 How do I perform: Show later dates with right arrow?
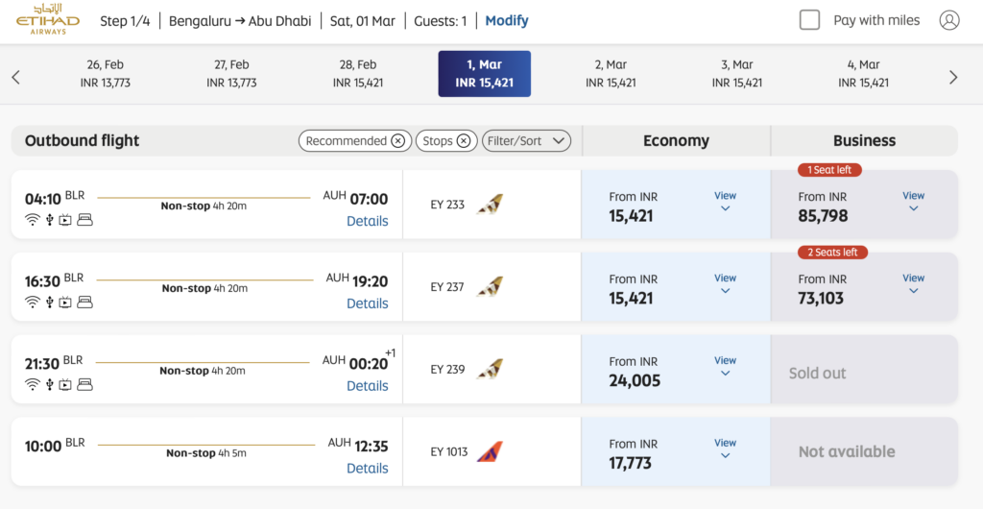pos(953,77)
